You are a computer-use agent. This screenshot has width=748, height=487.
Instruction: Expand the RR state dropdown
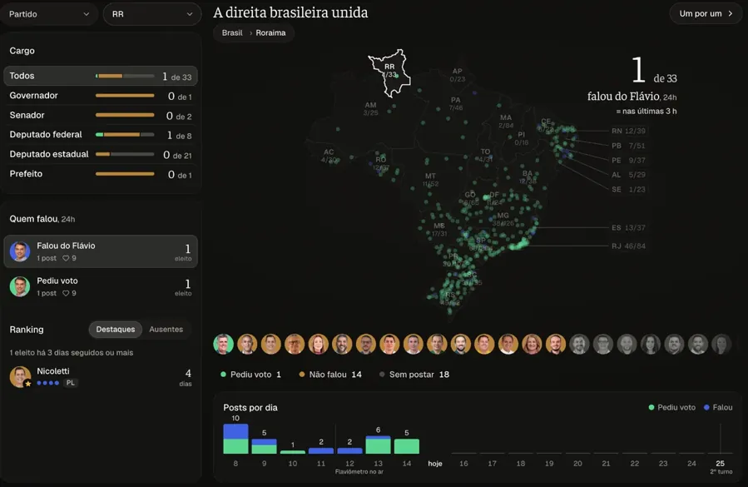152,14
